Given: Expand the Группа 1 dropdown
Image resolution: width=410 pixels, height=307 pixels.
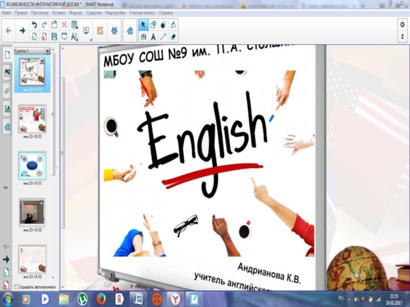Looking at the screenshot, I should [x=47, y=51].
